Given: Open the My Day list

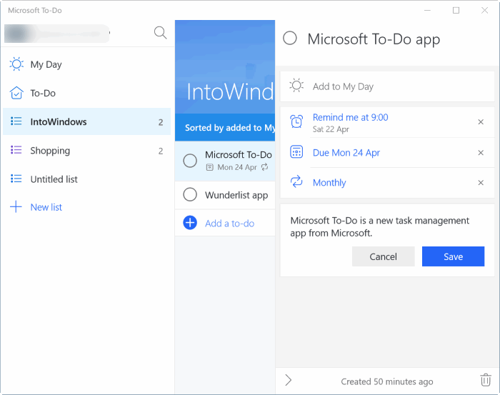Looking at the screenshot, I should click(86, 64).
